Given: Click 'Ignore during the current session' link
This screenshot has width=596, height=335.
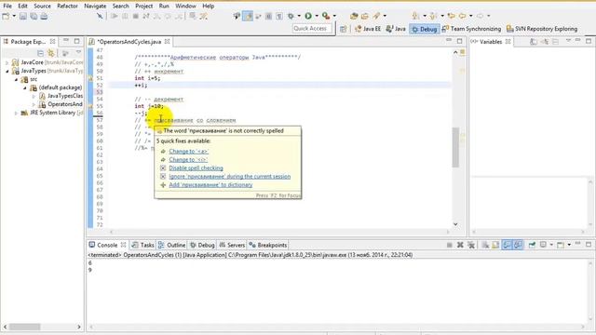Looking at the screenshot, I should click(x=230, y=176).
